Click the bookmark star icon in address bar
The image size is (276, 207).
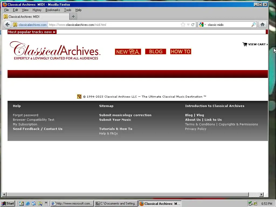[x=183, y=25]
